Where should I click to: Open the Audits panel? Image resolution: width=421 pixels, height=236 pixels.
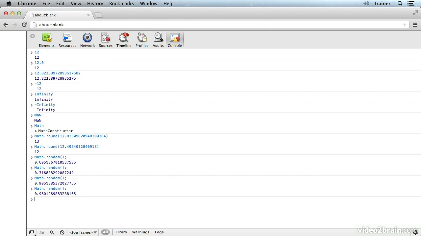[x=158, y=40]
